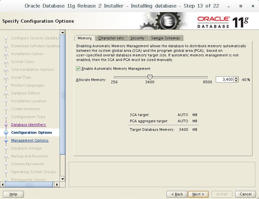Viewport: 259px width, 199px height.
Task: Click the Help button
Action: point(13,194)
